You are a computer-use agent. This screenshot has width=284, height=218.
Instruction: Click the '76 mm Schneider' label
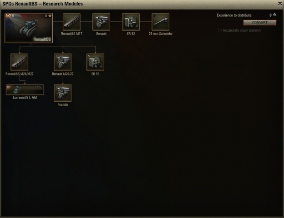[x=161, y=34]
